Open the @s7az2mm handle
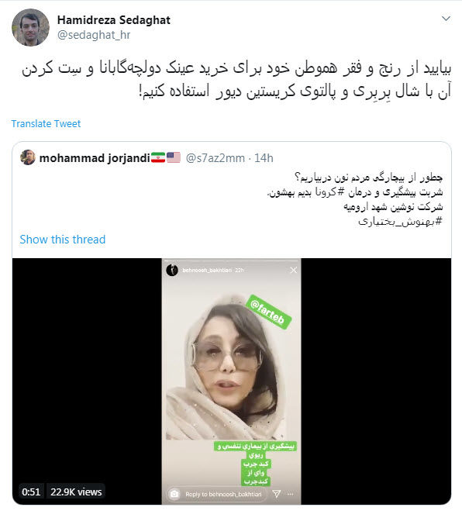Screen dimensions: 462x521 pyautogui.click(x=215, y=158)
